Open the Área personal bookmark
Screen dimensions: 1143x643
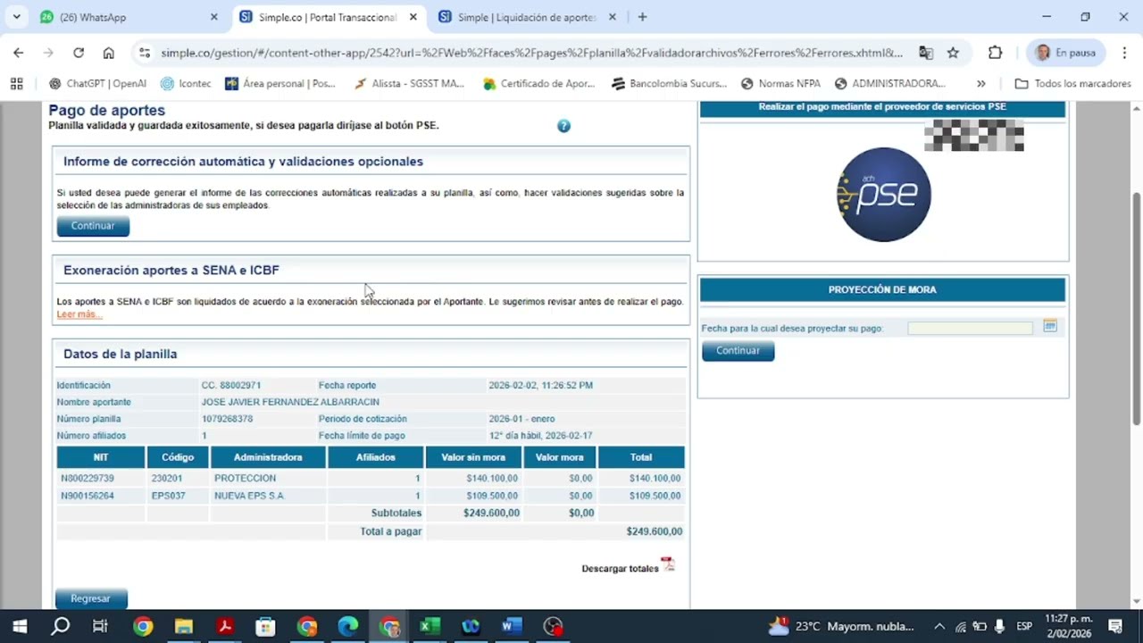pos(280,83)
